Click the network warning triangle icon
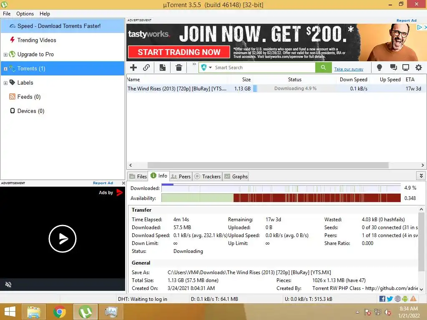Image resolution: width=427 pixels, height=320 pixels. (x=413, y=299)
